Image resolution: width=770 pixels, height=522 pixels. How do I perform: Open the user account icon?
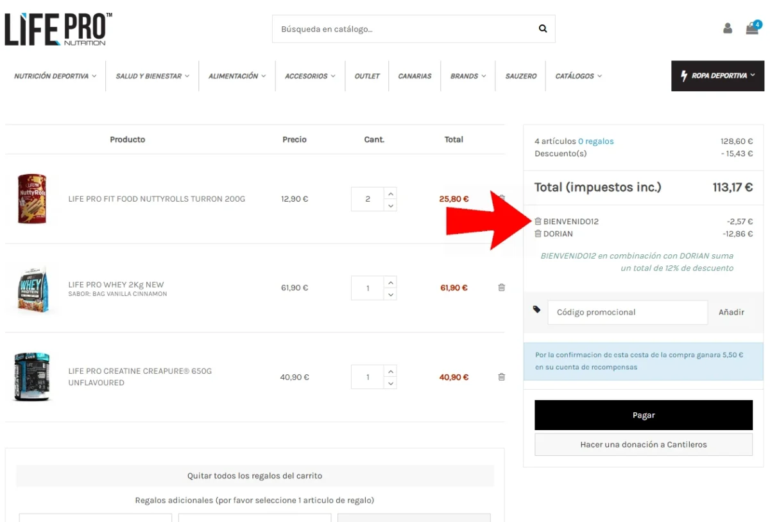tap(727, 29)
